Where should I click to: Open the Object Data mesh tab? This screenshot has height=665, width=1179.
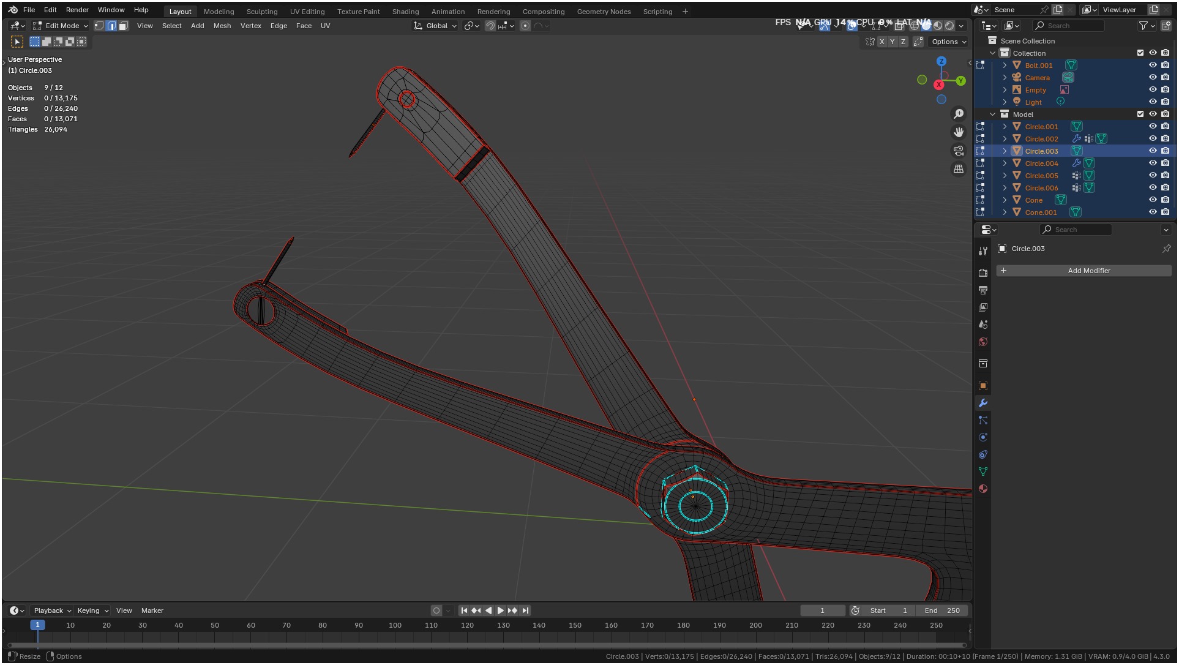click(x=983, y=472)
